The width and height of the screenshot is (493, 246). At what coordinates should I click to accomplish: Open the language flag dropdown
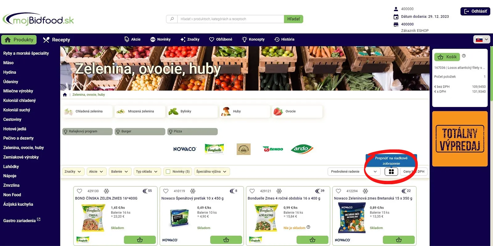pos(482,39)
